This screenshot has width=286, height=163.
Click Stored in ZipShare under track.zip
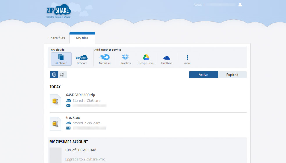pyautogui.click(x=86, y=123)
